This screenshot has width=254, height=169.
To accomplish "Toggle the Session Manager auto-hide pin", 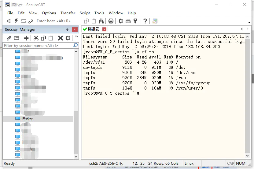I will click(x=68, y=30).
